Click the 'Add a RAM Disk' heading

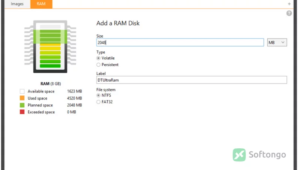click(x=118, y=23)
